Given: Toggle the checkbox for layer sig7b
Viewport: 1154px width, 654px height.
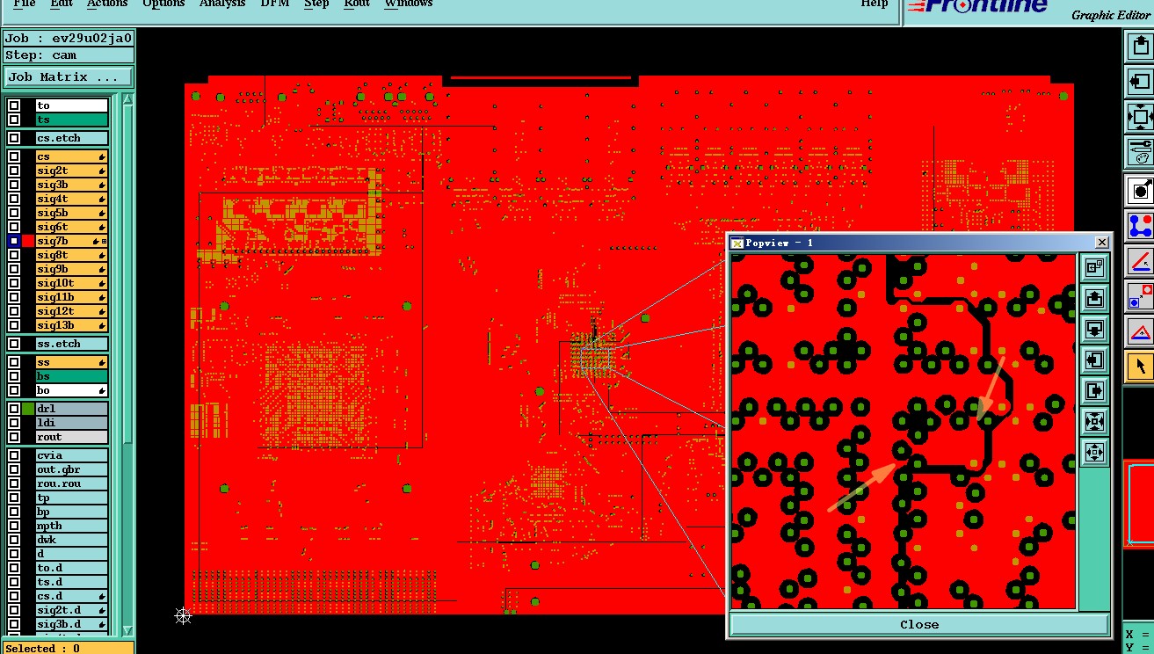Looking at the screenshot, I should pos(14,241).
